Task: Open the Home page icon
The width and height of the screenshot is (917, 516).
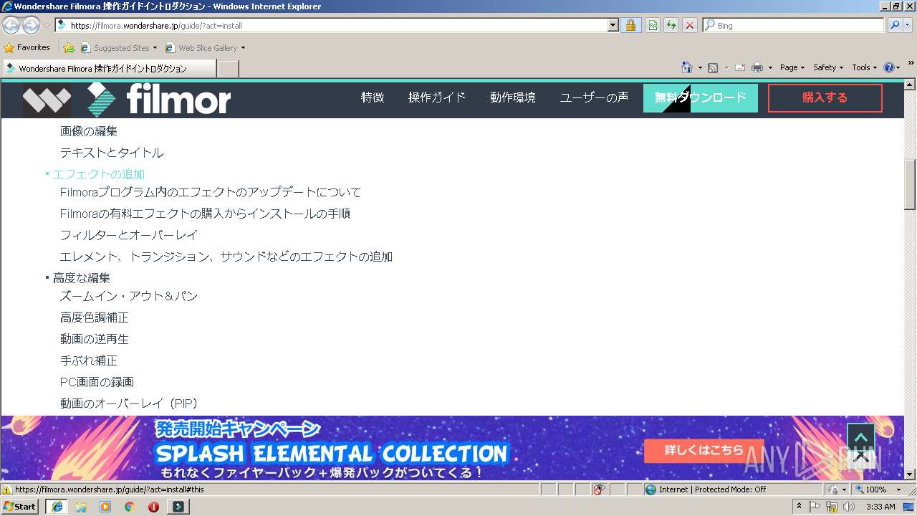Action: [687, 67]
